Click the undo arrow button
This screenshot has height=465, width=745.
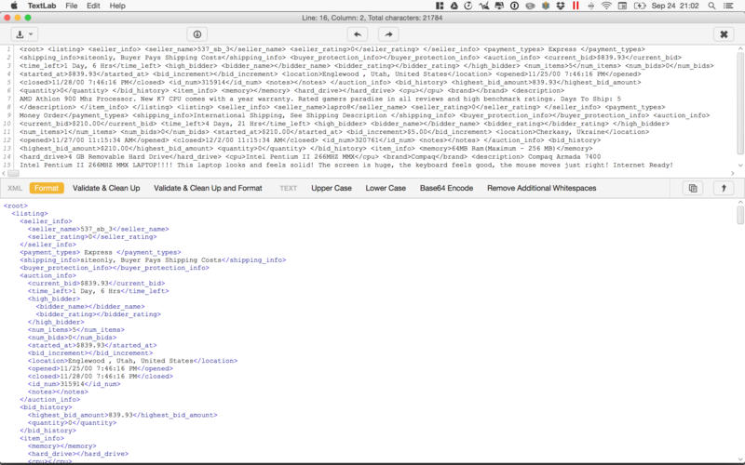click(357, 33)
